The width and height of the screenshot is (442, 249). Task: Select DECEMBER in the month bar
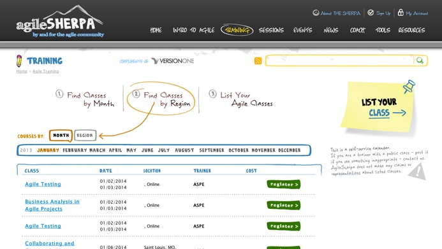tap(290, 150)
